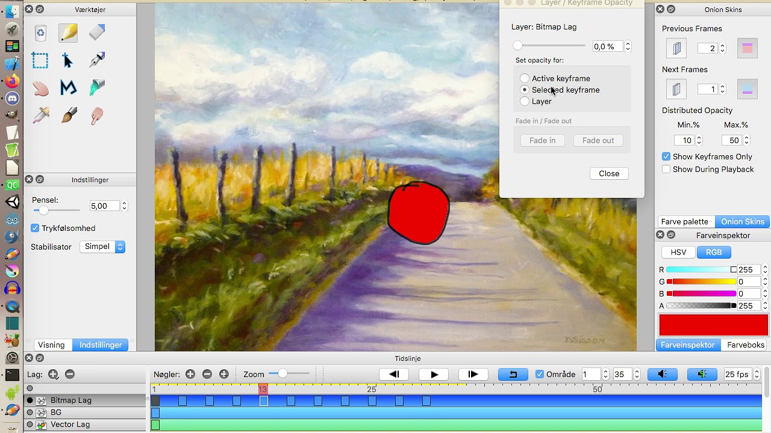Choose Layer opacity option
Viewport: 771px width, 433px height.
(525, 101)
